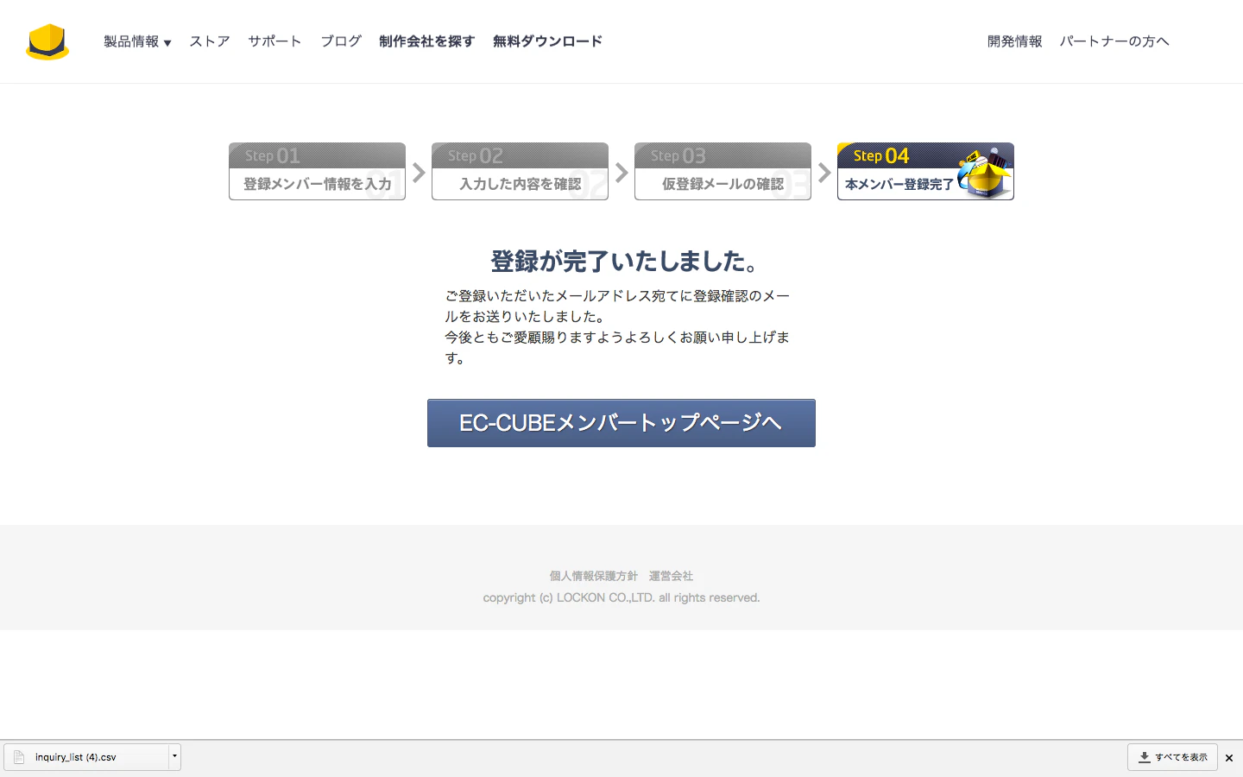Screen dimensions: 1243x777
Task: Click 無料ダウンロード in the header
Action: [547, 41]
